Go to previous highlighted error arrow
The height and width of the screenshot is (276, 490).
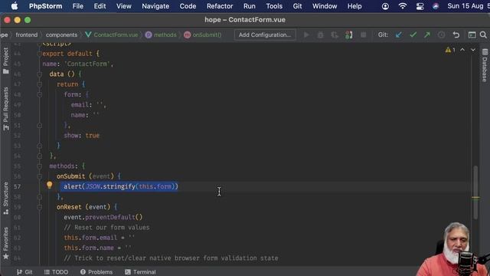click(x=462, y=50)
